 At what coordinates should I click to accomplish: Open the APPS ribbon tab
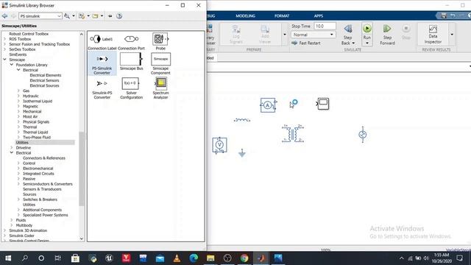click(319, 16)
